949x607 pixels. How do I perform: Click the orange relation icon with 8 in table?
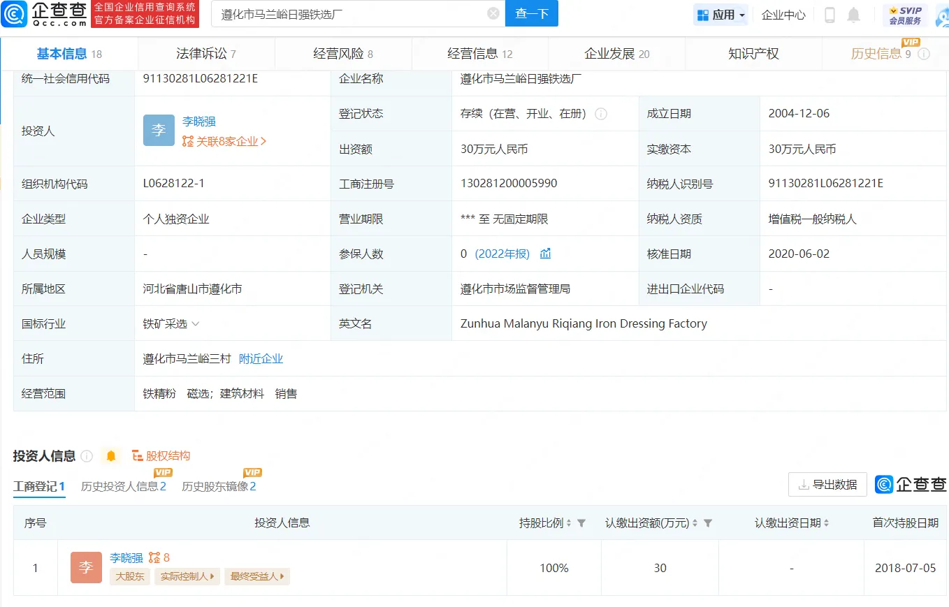(x=159, y=557)
